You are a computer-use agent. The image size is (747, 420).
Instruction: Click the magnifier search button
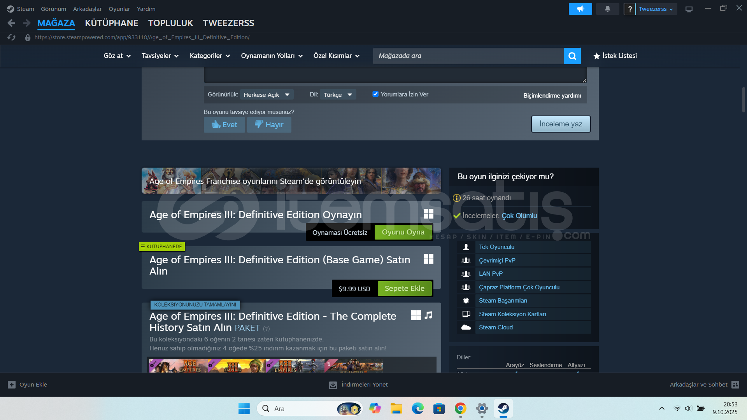pyautogui.click(x=572, y=56)
